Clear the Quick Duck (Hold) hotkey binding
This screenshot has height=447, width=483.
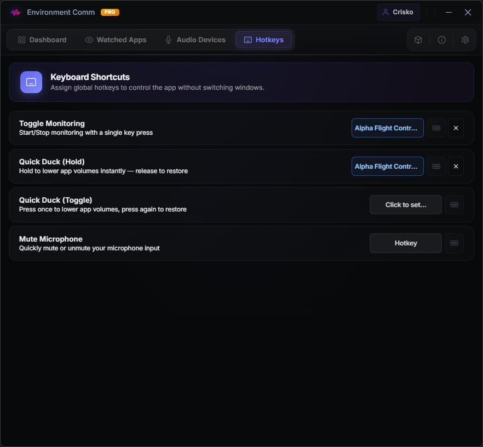coord(456,167)
